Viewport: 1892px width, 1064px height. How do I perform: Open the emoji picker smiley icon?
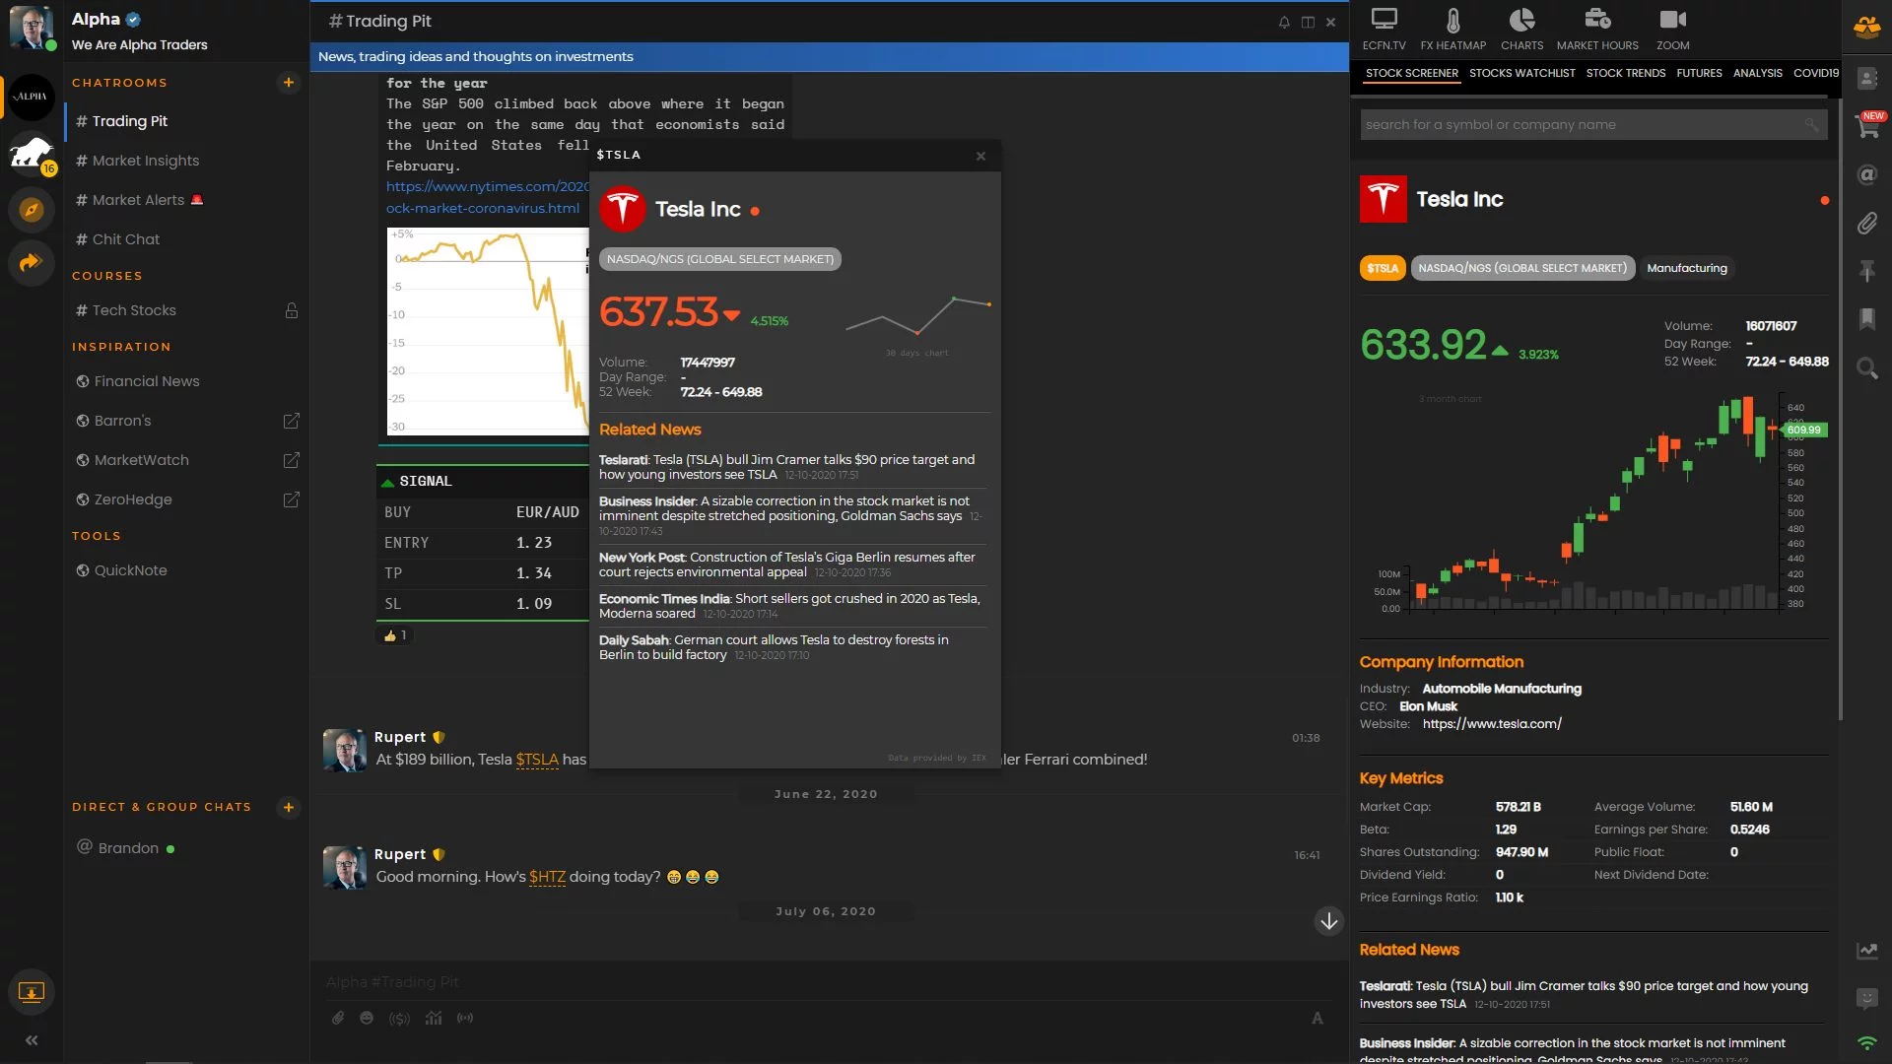pos(367,1018)
